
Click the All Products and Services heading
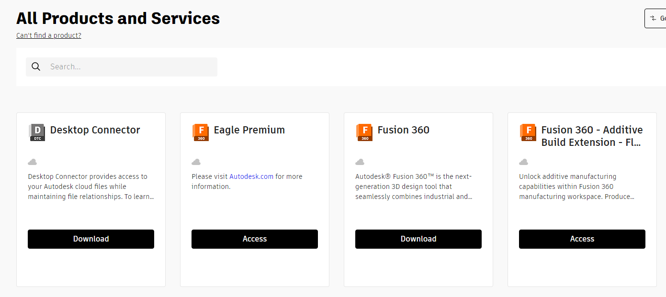118,18
